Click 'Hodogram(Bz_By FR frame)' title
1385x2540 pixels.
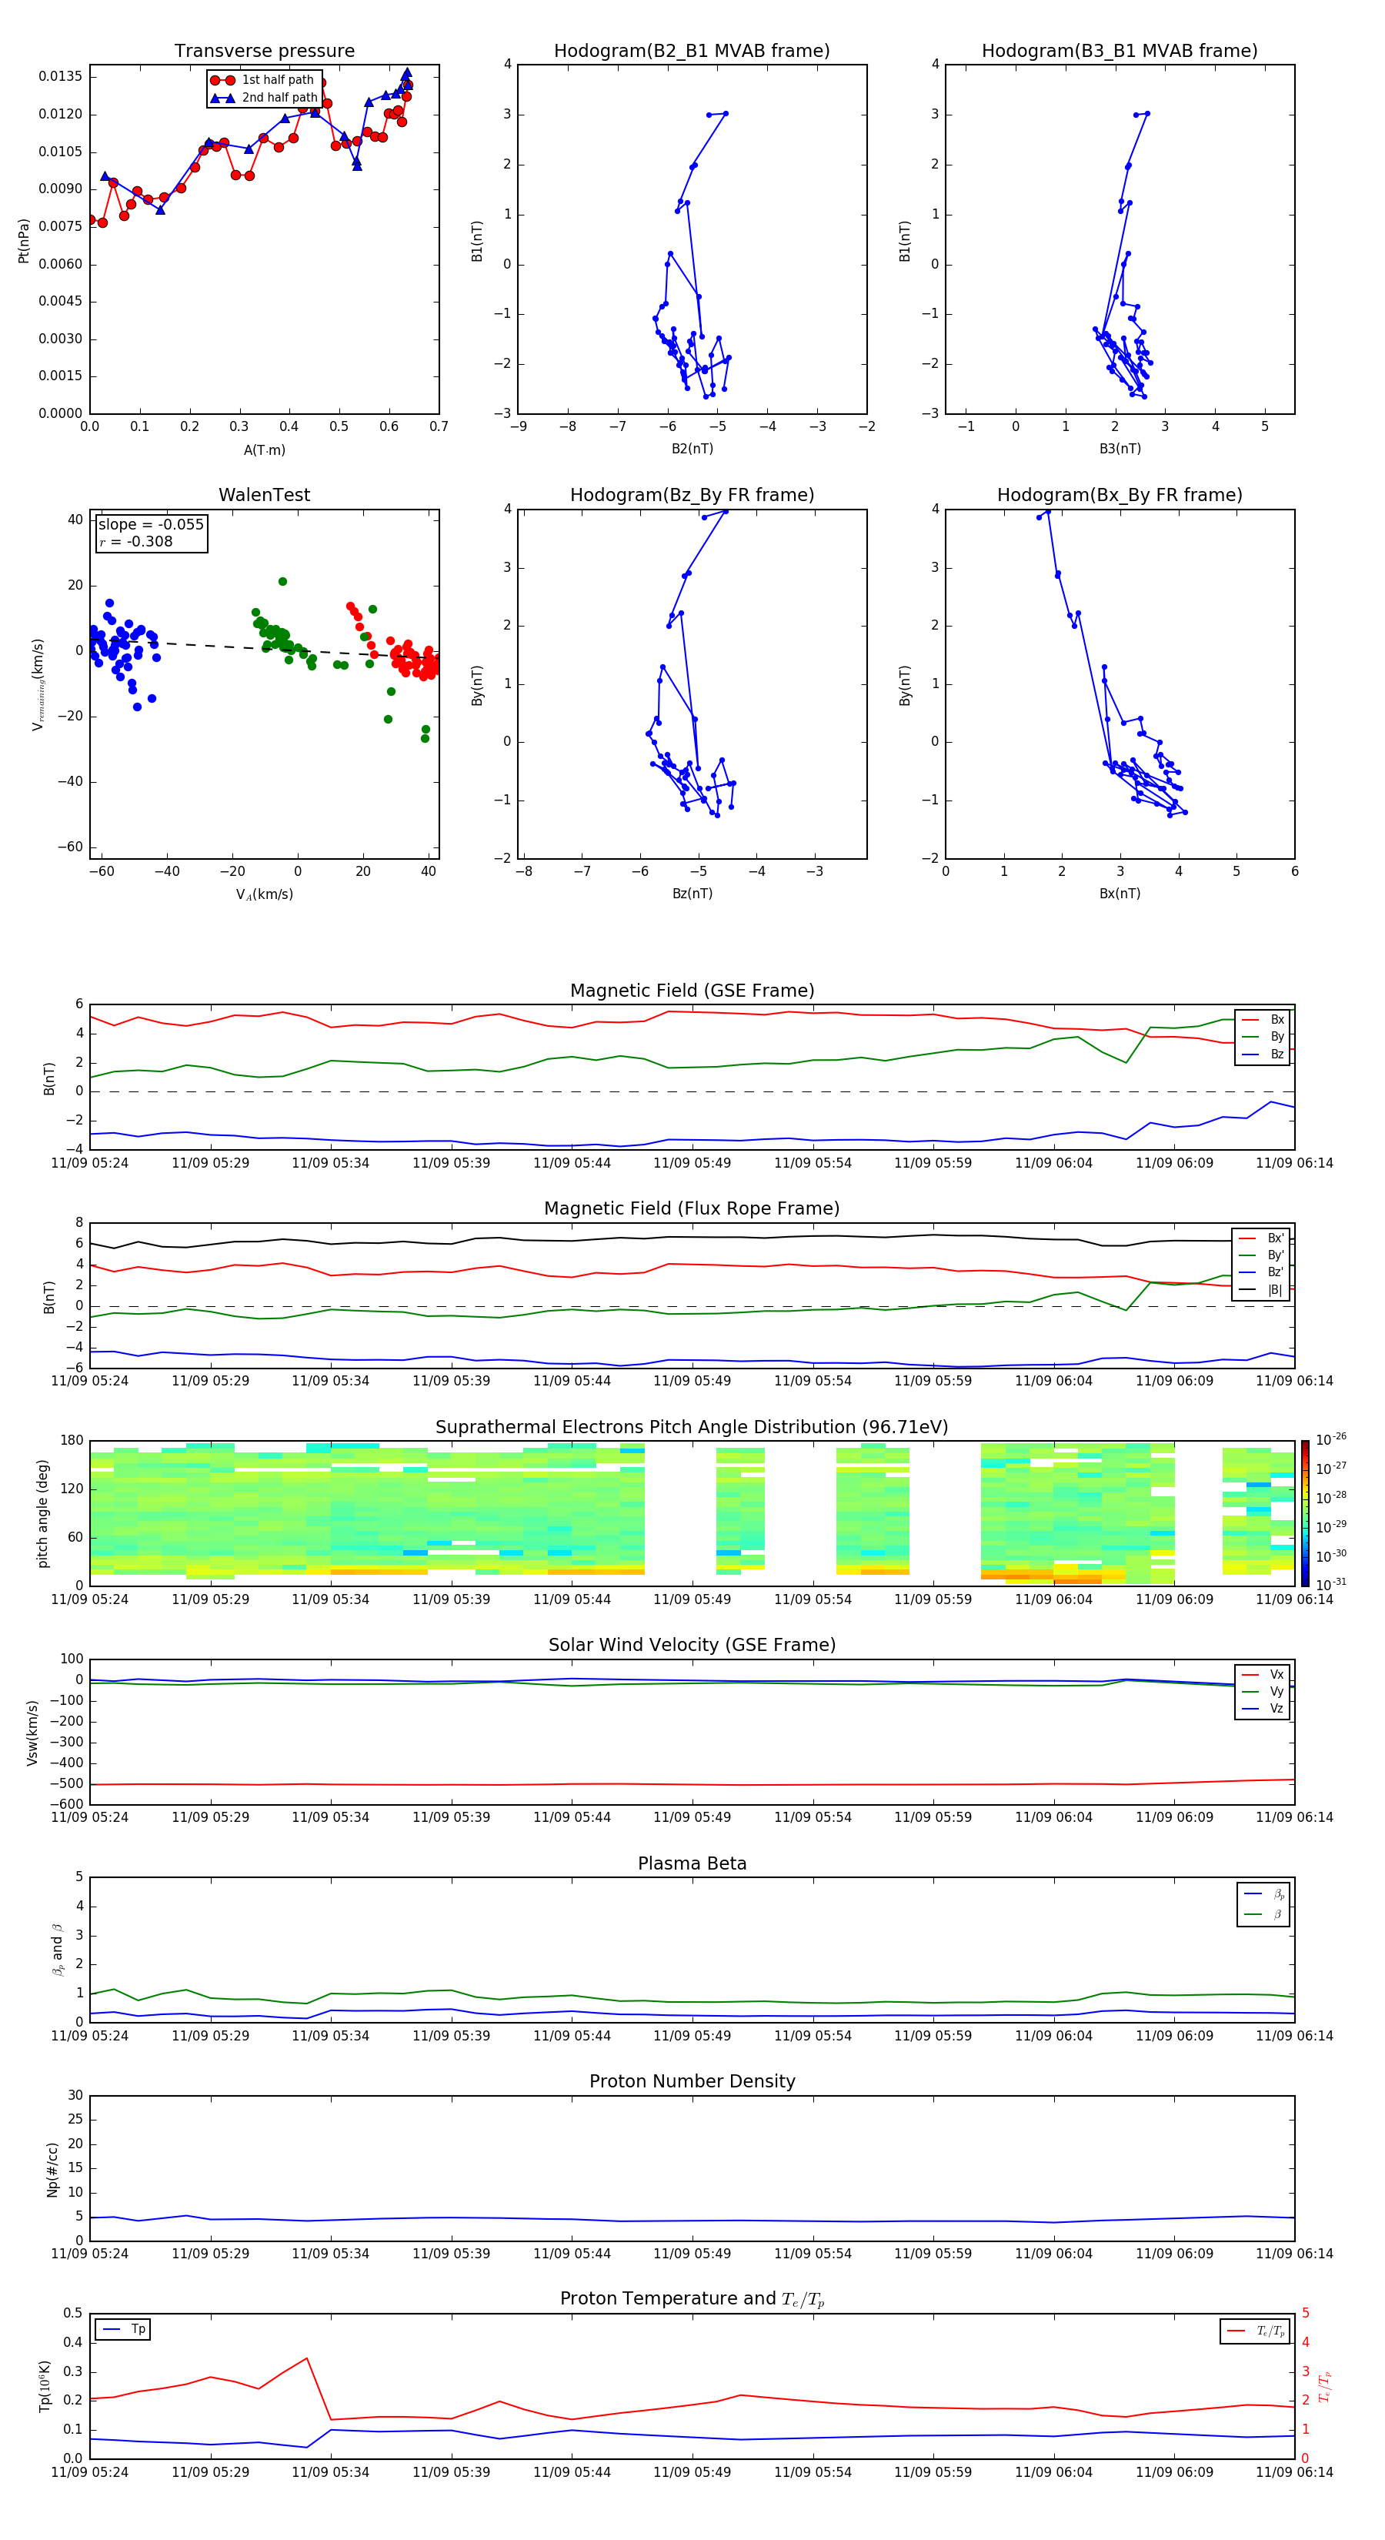692,495
